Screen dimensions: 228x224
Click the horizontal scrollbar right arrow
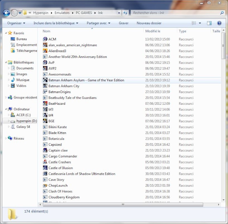219,205
